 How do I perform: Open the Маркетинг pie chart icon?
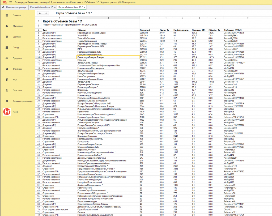tap(7, 26)
